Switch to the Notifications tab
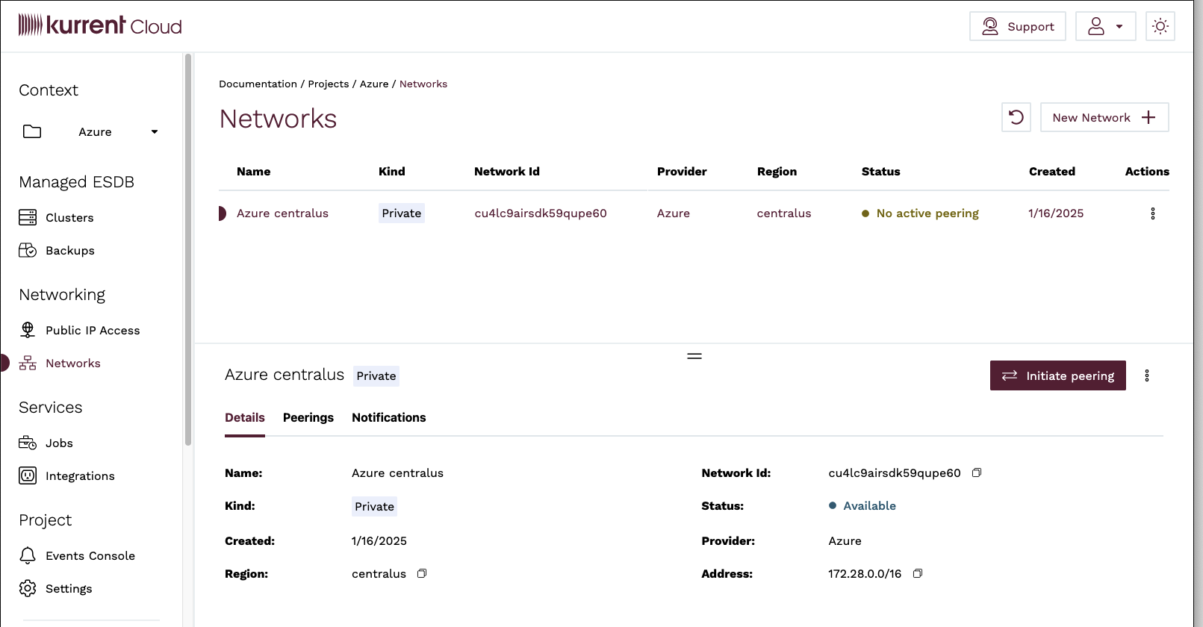 click(388, 417)
